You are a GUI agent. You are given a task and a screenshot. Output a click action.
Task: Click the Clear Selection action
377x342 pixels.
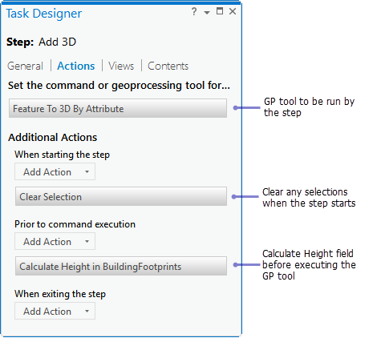pos(121,196)
